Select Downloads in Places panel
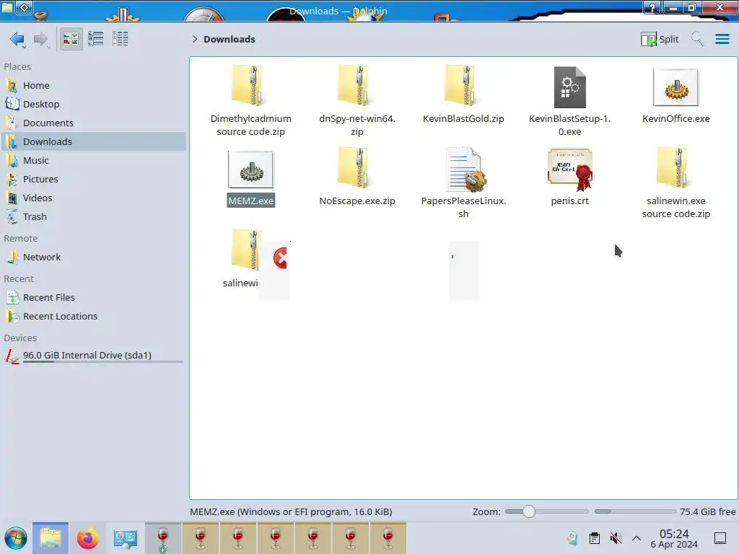Image resolution: width=739 pixels, height=554 pixels. [x=93, y=142]
